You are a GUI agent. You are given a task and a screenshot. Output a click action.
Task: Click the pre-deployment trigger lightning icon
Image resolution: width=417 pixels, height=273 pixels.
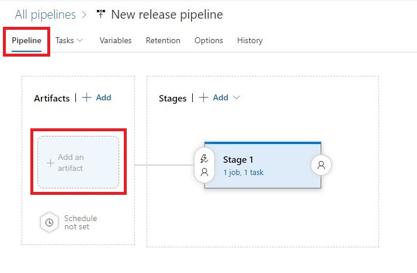(x=204, y=158)
